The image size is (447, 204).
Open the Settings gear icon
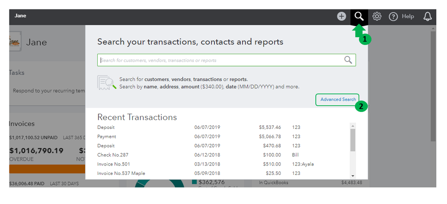[377, 17]
